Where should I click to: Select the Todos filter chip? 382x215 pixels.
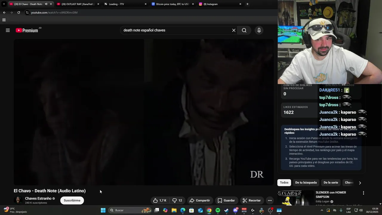(284, 182)
